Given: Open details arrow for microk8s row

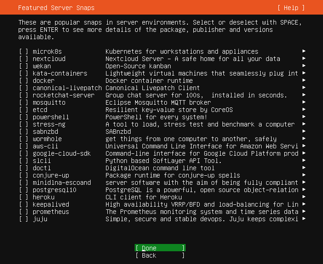Looking at the screenshot, I should click(304, 51).
